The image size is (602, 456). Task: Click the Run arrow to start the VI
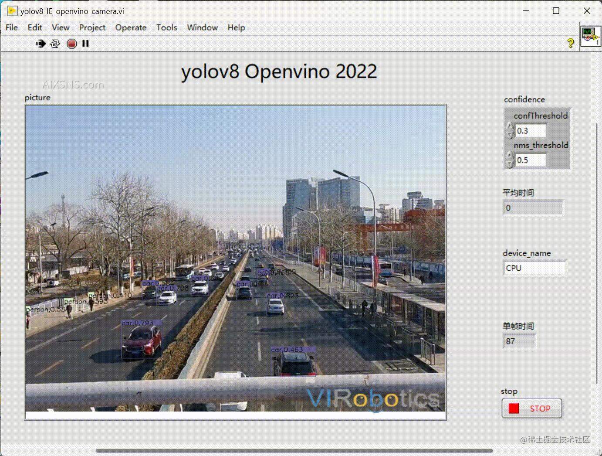click(40, 43)
